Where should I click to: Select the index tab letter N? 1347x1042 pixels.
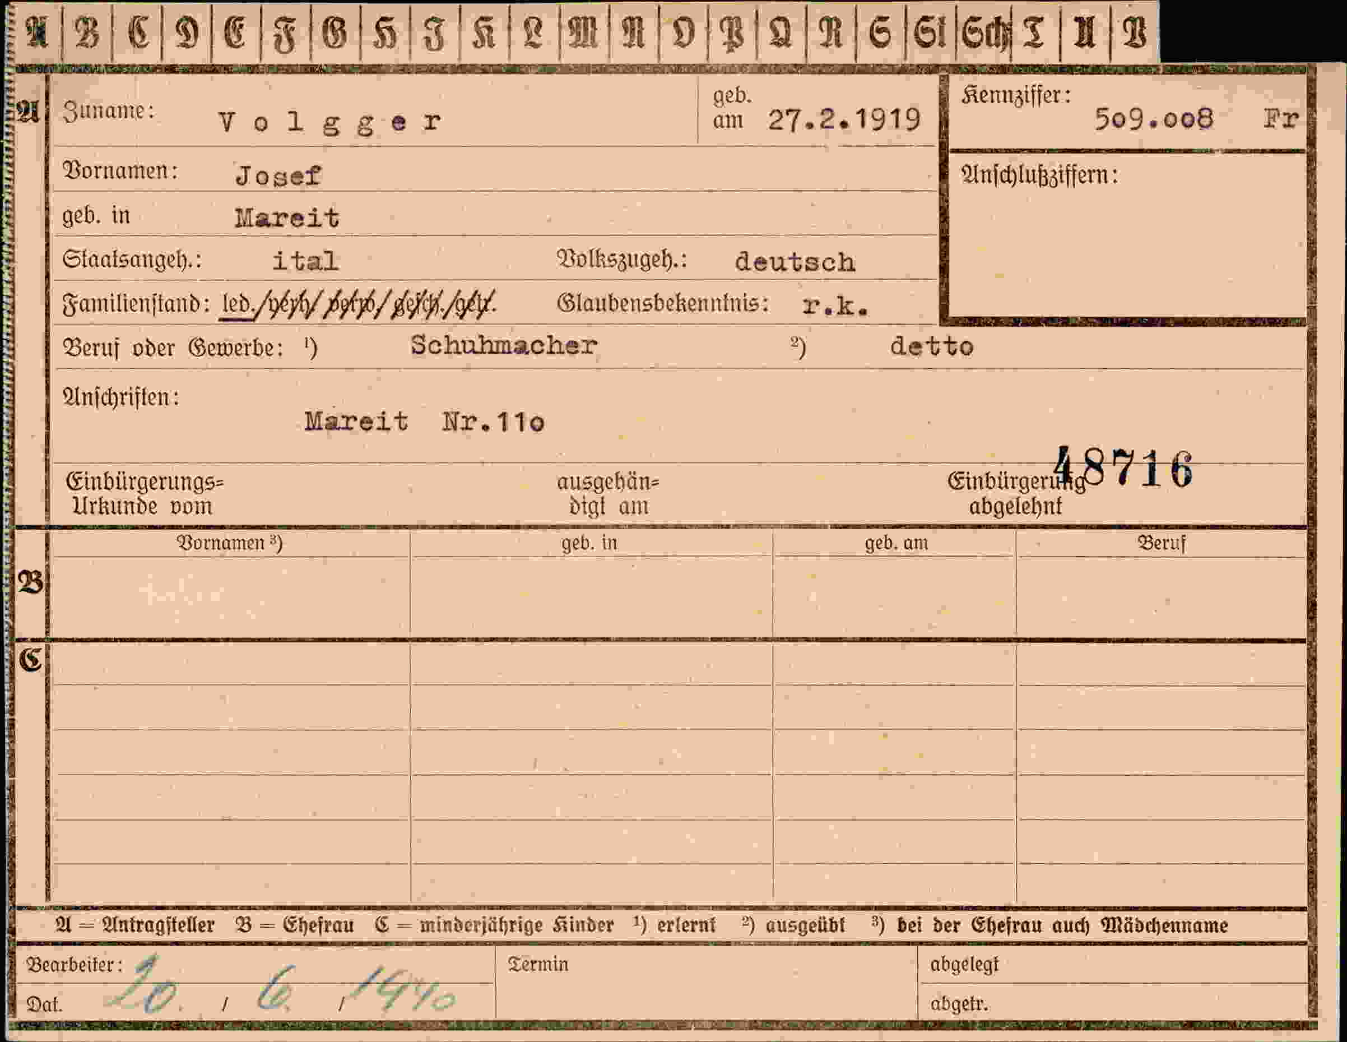point(633,32)
